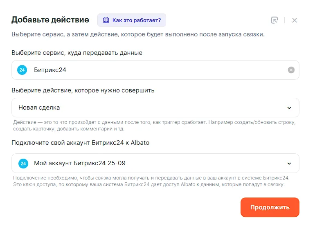This screenshot has height=229, width=315.
Task: Click the Битрикс24 logo in the account selector
Action: [x=23, y=164]
